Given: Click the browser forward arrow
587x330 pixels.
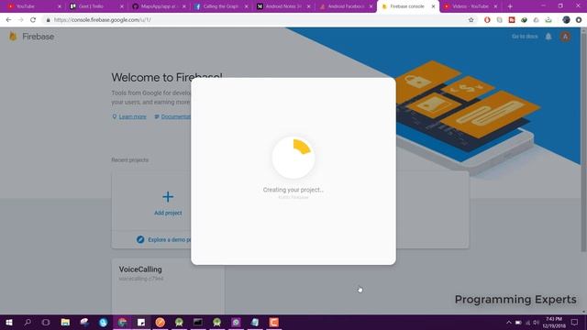Looking at the screenshot, I should (20, 20).
